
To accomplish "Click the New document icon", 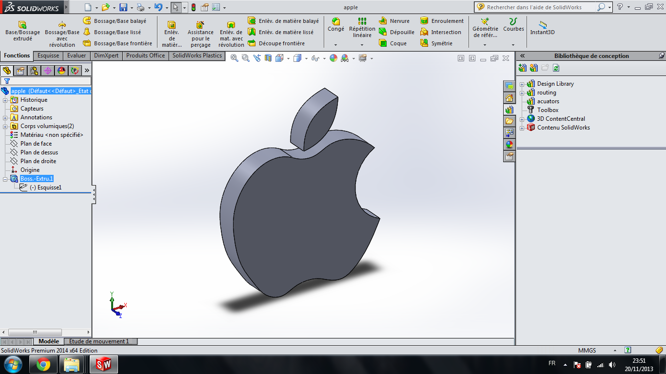I will coord(88,7).
